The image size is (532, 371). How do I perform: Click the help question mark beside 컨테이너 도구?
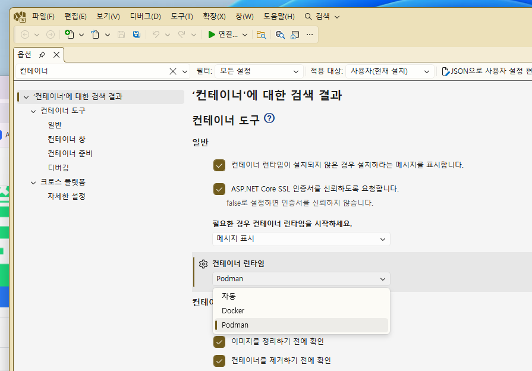click(x=269, y=118)
